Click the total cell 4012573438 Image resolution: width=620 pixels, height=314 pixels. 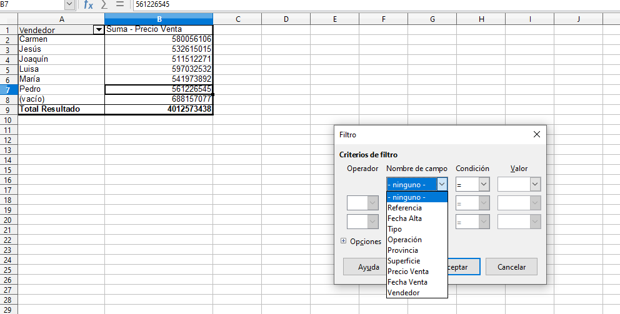(x=159, y=109)
